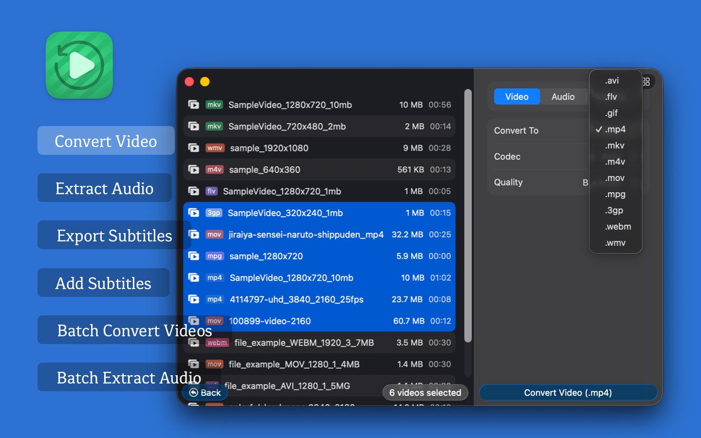Switch to the Video tab
The width and height of the screenshot is (701, 438).
click(x=517, y=97)
